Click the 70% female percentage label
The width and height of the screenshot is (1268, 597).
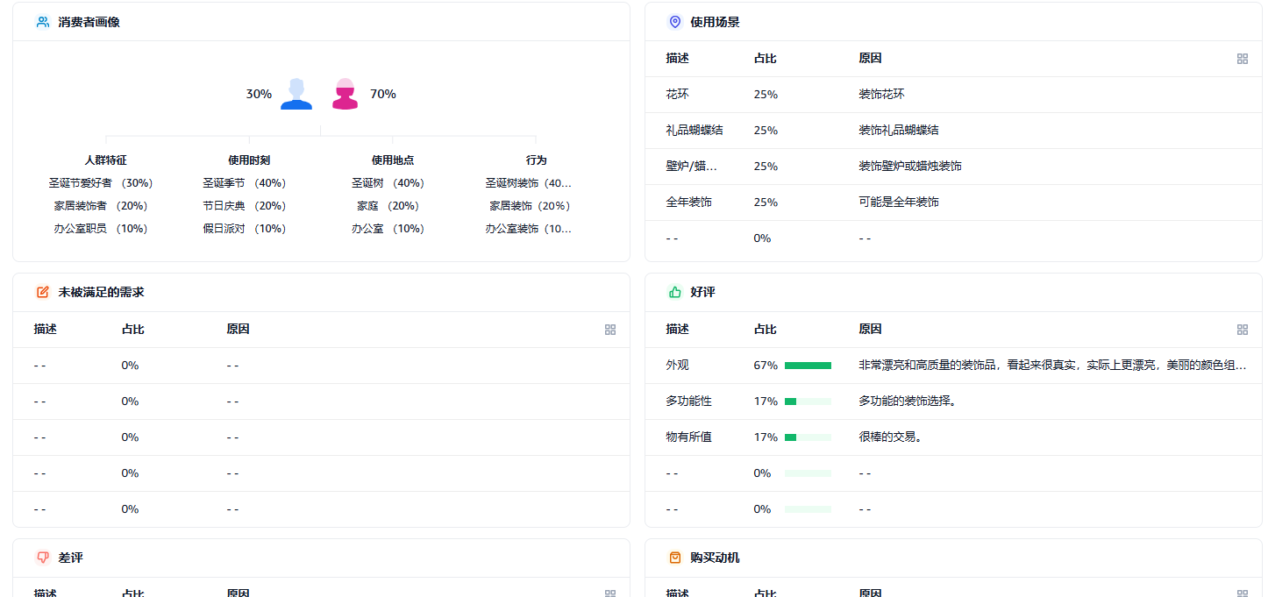(x=383, y=94)
